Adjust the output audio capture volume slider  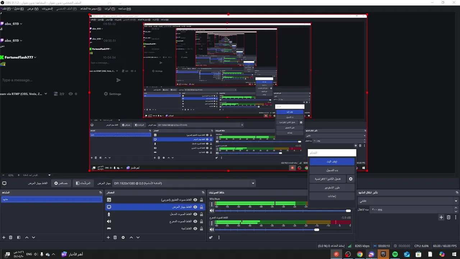(283, 230)
